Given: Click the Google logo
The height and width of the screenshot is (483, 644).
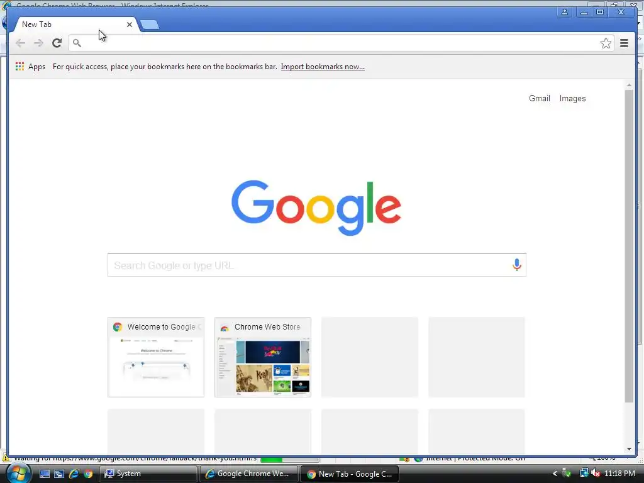Looking at the screenshot, I should click(x=316, y=208).
